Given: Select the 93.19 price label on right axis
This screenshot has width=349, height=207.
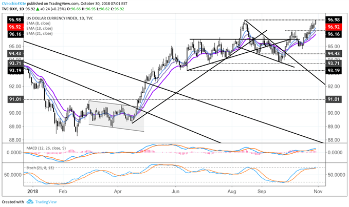Looking at the screenshot, I should tap(334, 71).
